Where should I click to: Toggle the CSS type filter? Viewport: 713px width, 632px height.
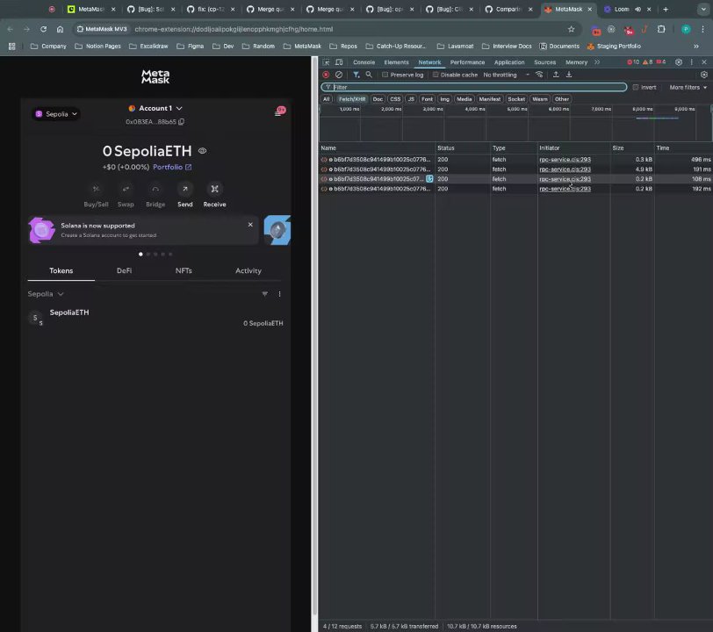[x=395, y=99]
